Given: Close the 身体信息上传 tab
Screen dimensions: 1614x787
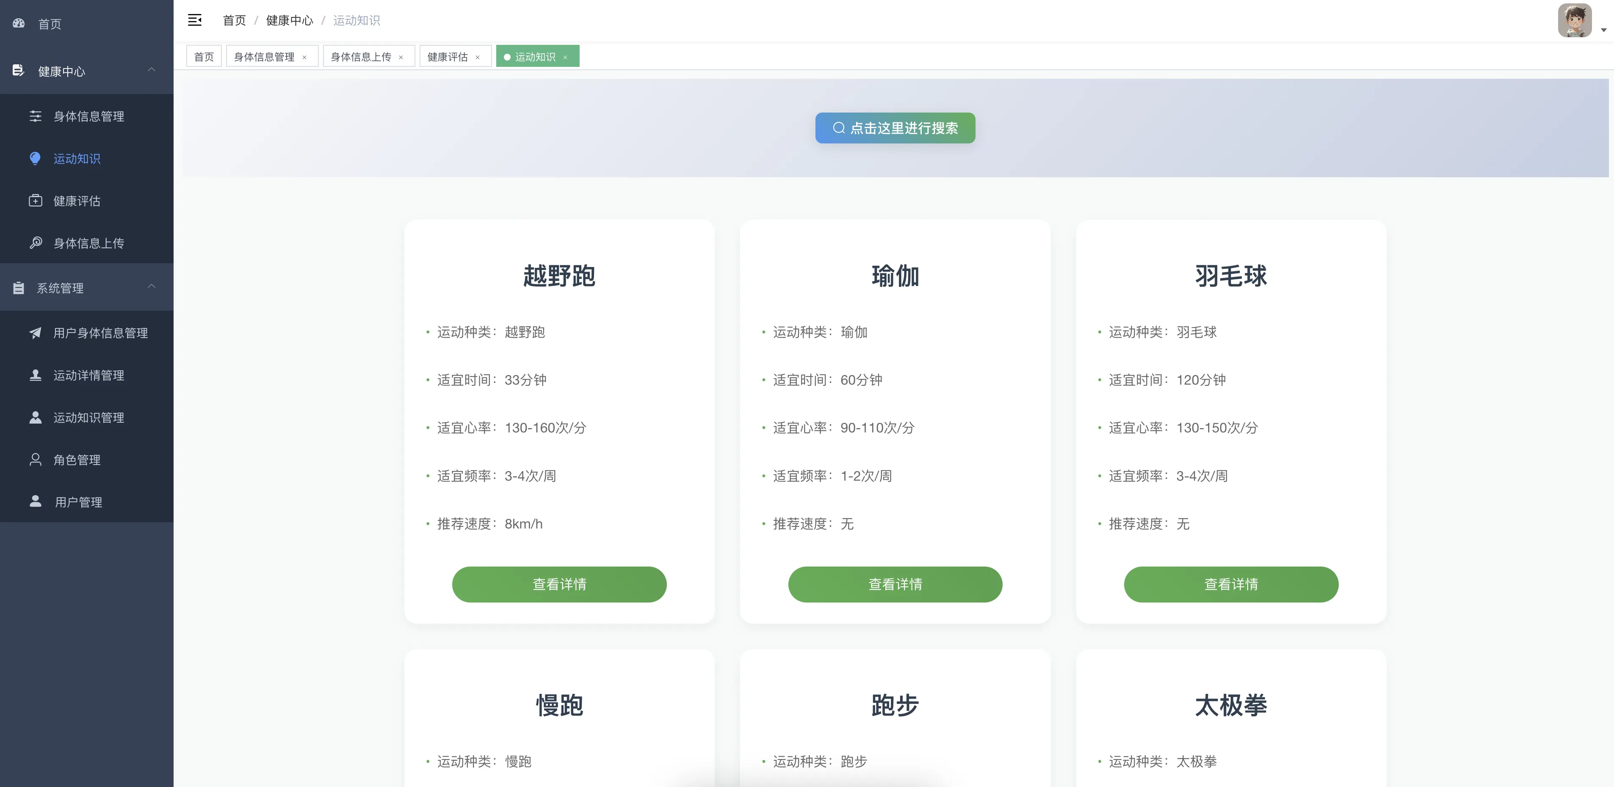Looking at the screenshot, I should point(401,58).
